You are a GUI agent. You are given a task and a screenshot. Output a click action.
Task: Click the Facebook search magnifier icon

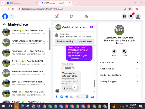pyautogui.click(x=12, y=16)
